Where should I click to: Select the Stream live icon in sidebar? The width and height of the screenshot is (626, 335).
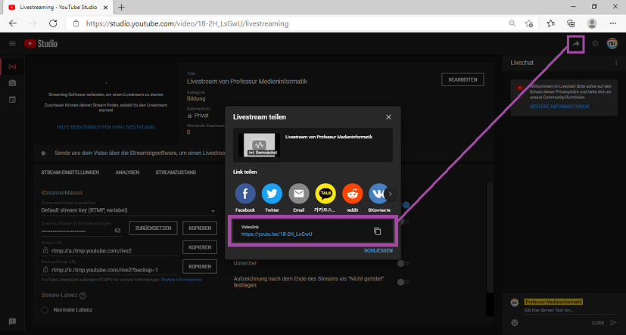(12, 67)
